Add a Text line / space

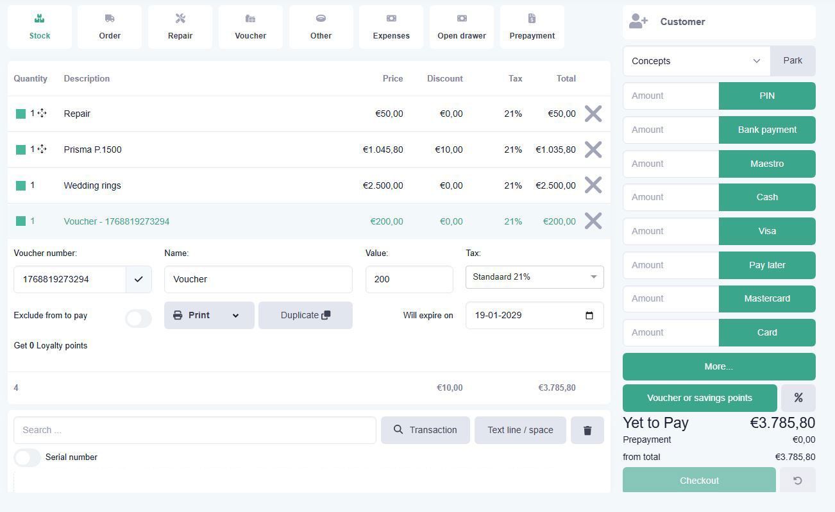pos(520,430)
